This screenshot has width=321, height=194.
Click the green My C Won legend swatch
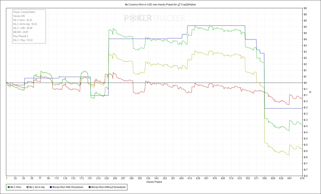tap(9, 187)
